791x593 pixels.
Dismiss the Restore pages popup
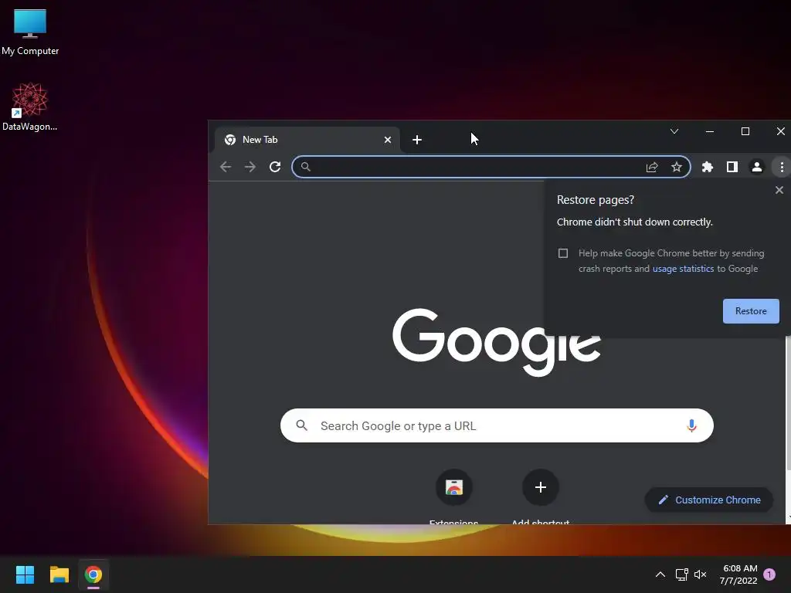pos(779,190)
